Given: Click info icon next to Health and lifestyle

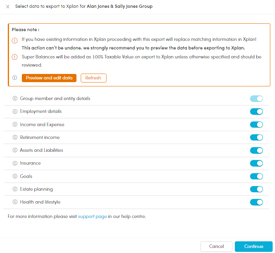Looking at the screenshot, I should 15,202.
